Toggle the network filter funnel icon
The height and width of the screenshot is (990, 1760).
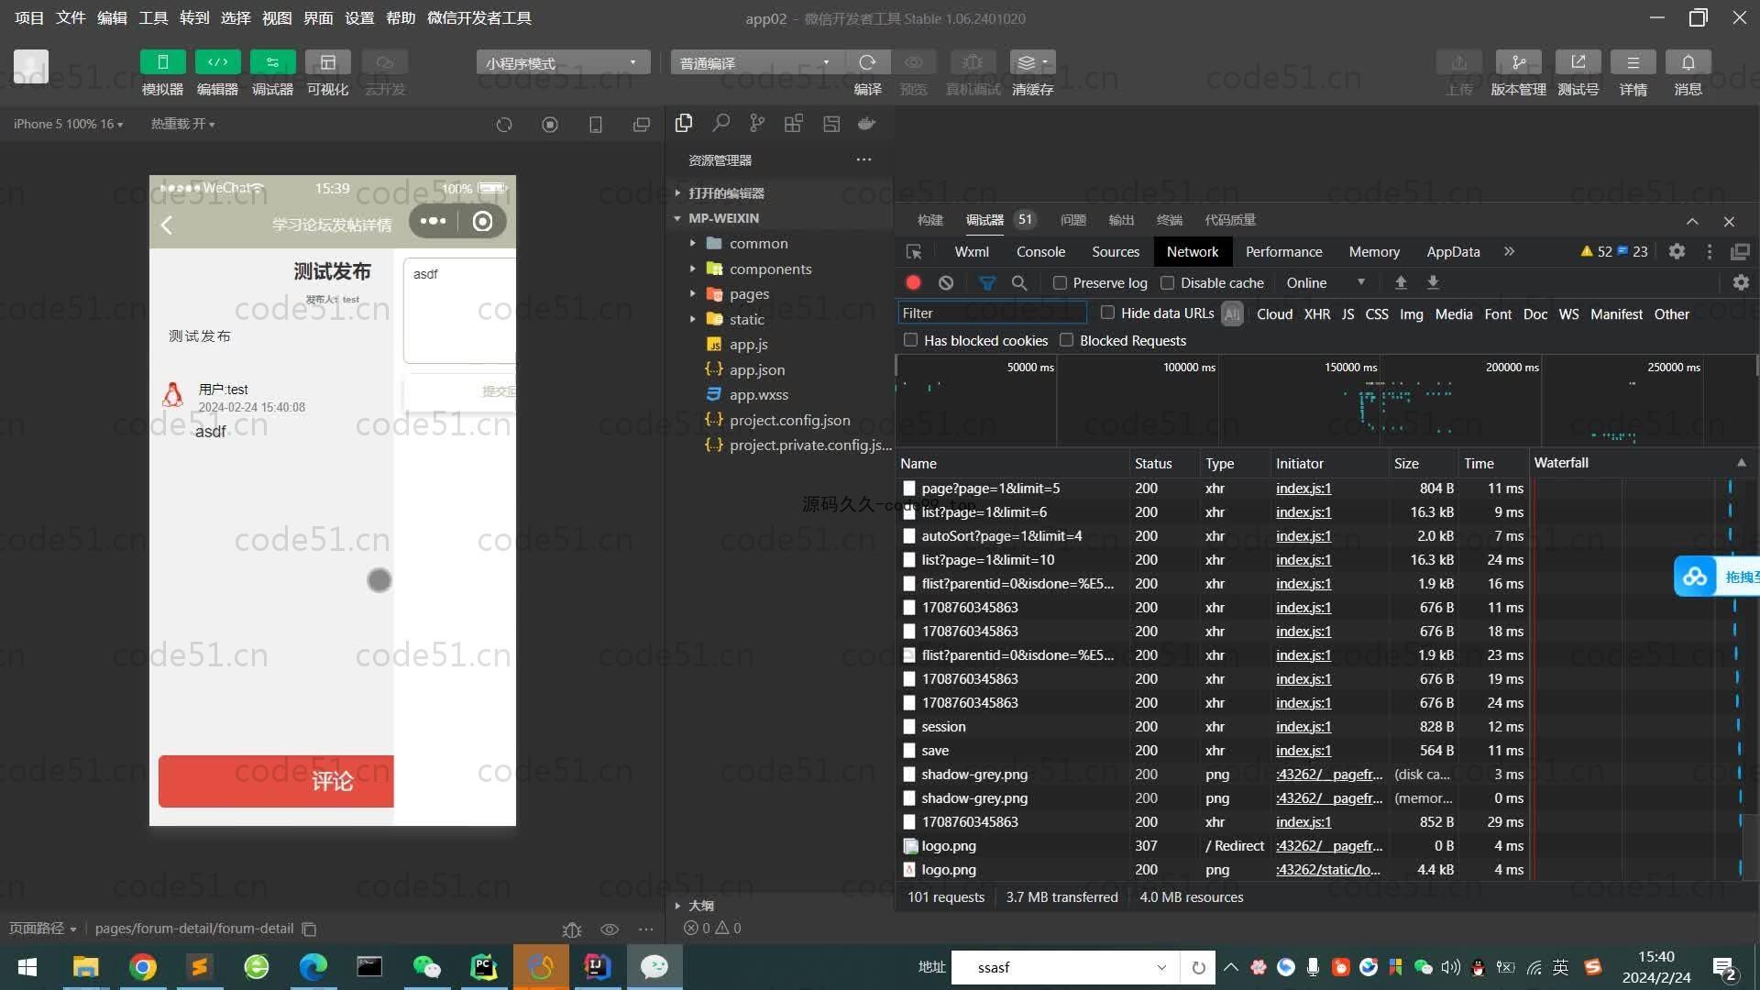coord(986,283)
